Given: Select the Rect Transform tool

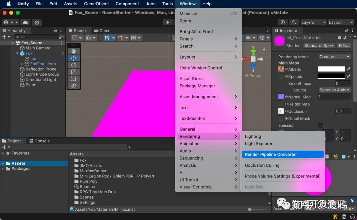Looking at the screenshot, I should pos(74,78).
